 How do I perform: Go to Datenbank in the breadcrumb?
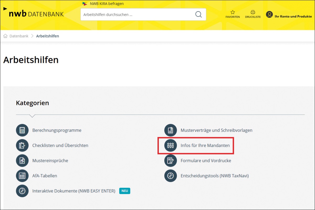(19, 36)
